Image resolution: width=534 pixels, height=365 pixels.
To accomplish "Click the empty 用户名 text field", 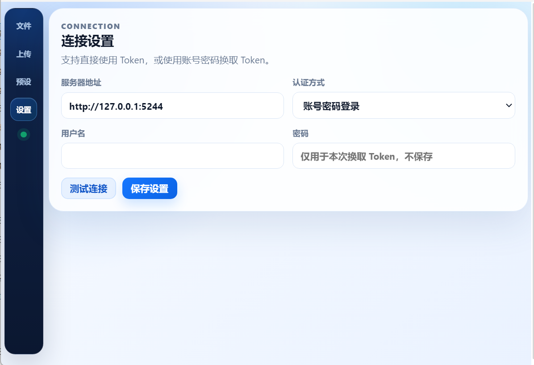I will tap(172, 156).
